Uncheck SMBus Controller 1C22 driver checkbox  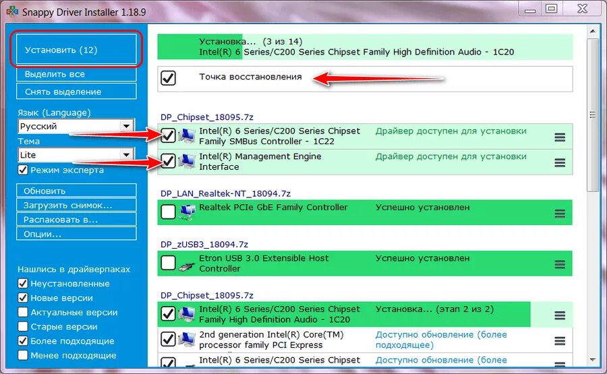coord(168,135)
